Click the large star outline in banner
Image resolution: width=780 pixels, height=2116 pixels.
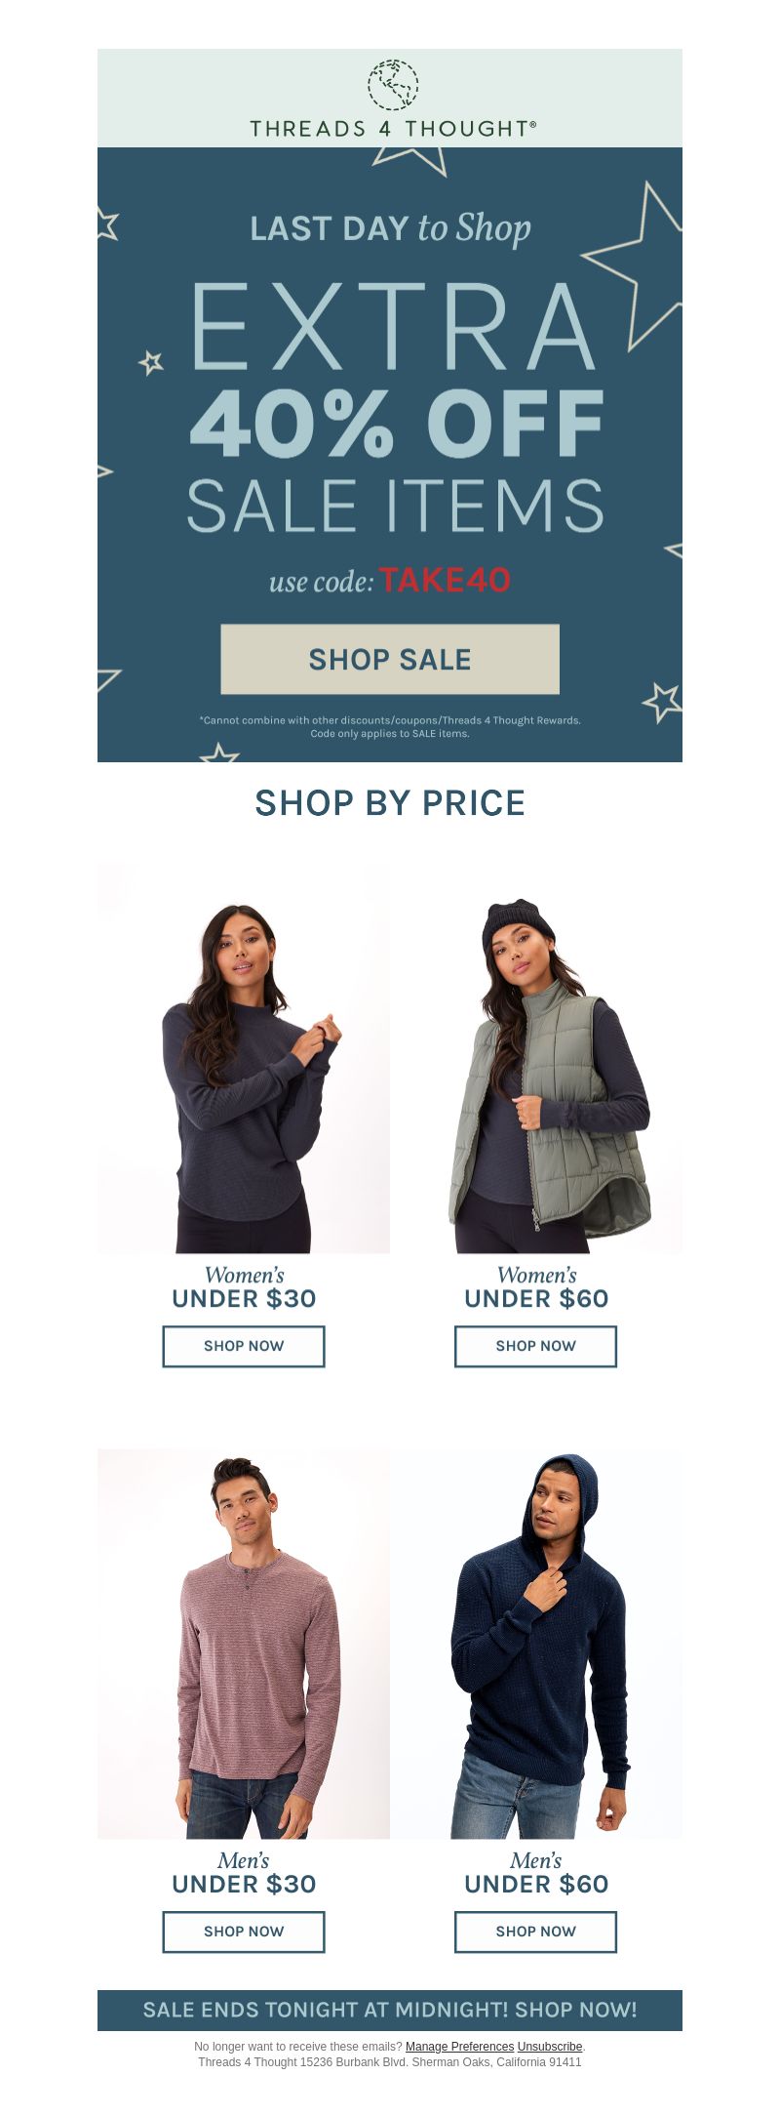pos(636,265)
